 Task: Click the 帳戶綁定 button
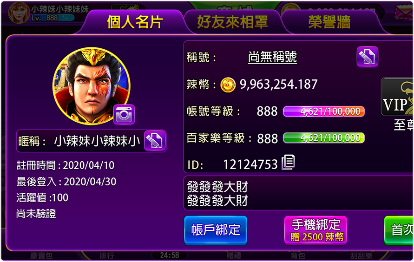[216, 230]
